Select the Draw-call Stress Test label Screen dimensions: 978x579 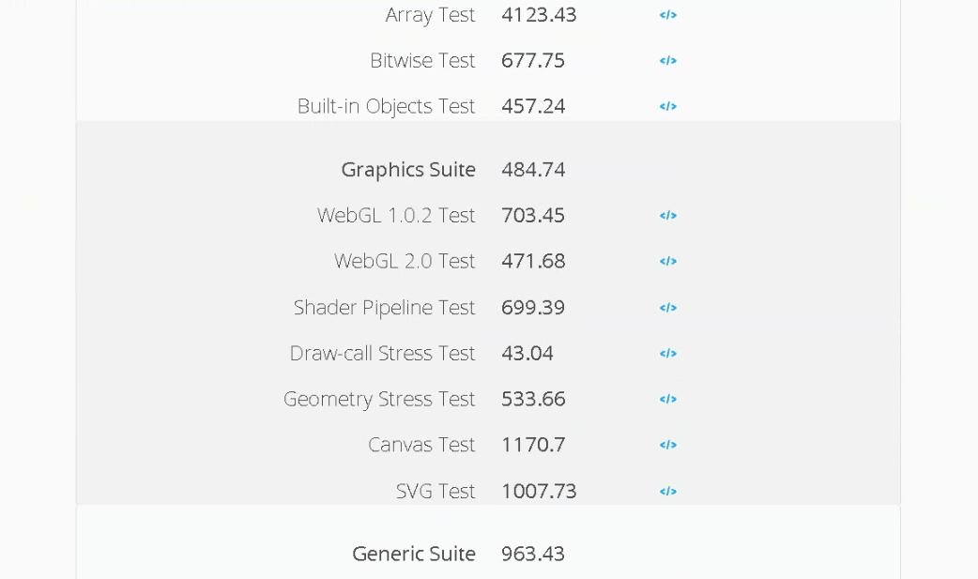[382, 354]
